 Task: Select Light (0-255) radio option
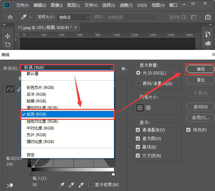138,73
